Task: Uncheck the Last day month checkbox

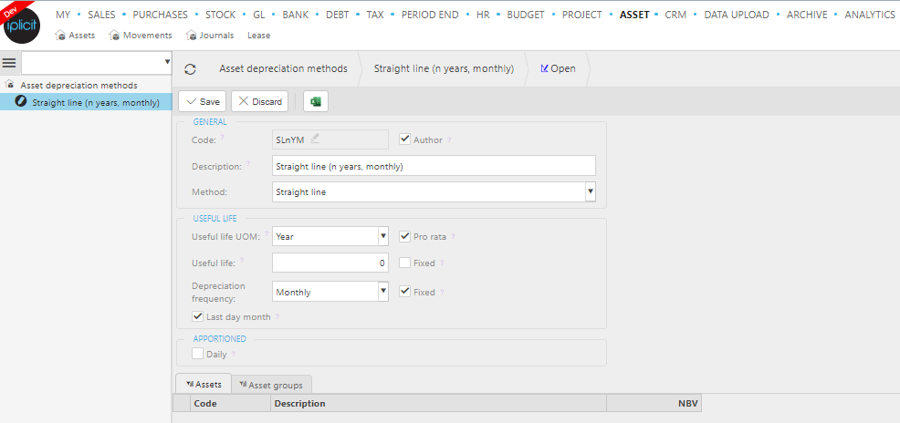Action: 198,315
